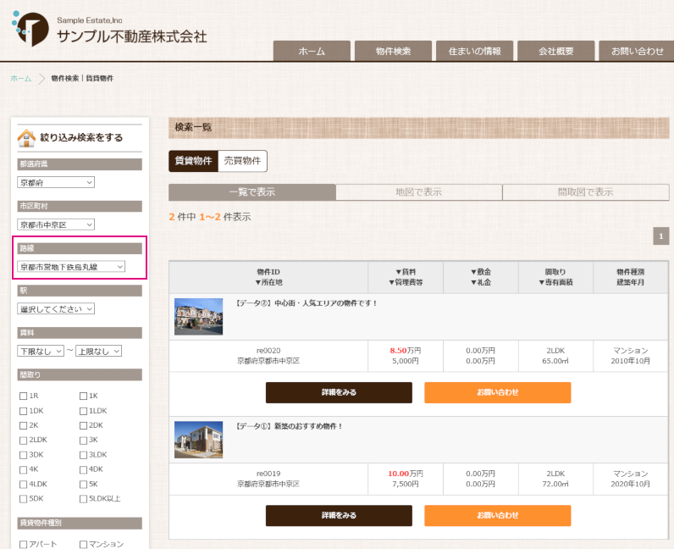Click property ID text re0020
This screenshot has width=674, height=549.
(x=268, y=351)
